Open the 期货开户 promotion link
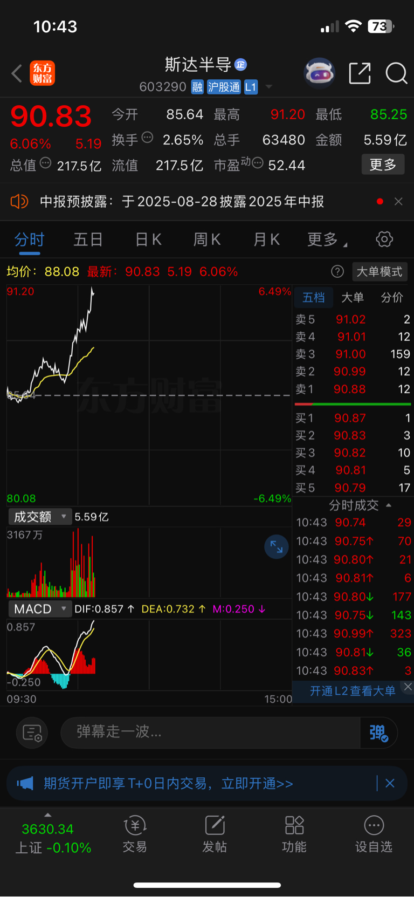Image resolution: width=414 pixels, height=897 pixels. pos(168,783)
